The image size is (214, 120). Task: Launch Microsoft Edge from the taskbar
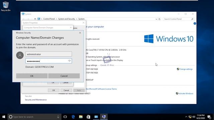coord(73,117)
